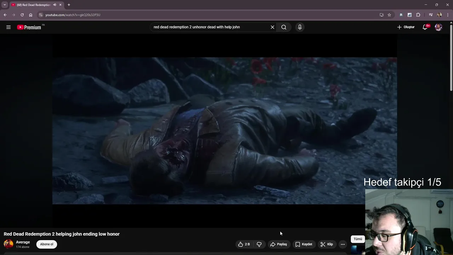View site information icon in address bar
Viewport: 453px width, 255px height.
click(41, 15)
